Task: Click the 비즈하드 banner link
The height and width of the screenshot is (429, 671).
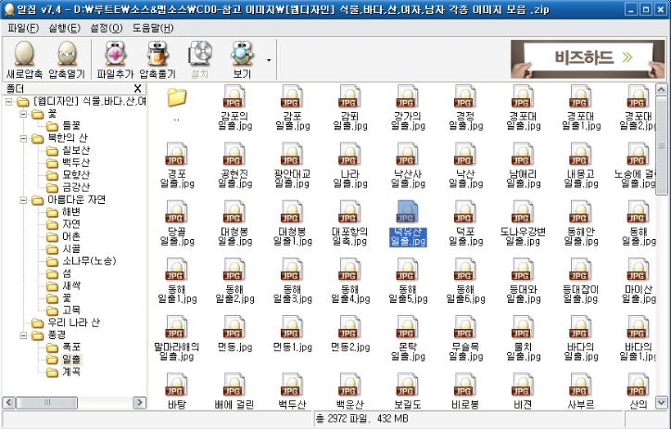Action: (587, 58)
